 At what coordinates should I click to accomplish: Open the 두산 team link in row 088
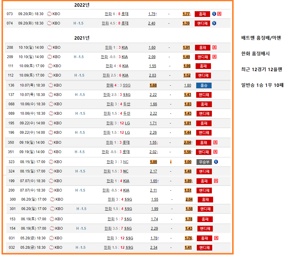pos(127,104)
